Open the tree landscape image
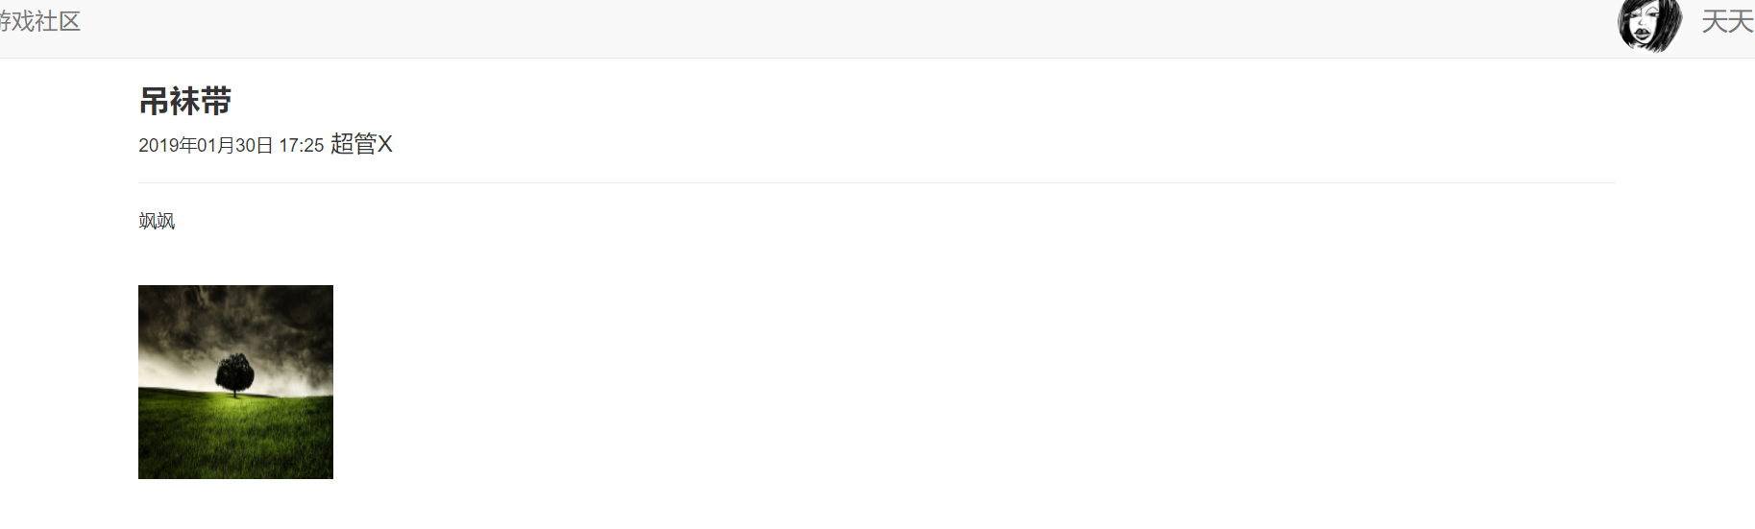The image size is (1755, 529). pyautogui.click(x=235, y=381)
